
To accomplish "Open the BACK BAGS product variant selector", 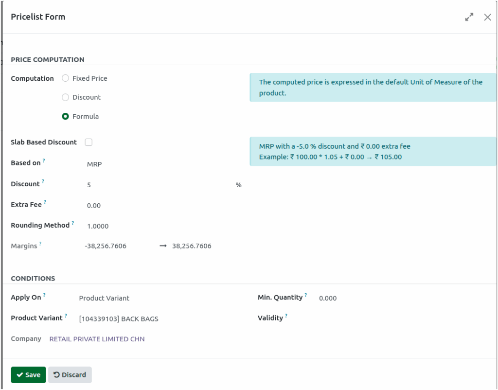I will pos(118,319).
